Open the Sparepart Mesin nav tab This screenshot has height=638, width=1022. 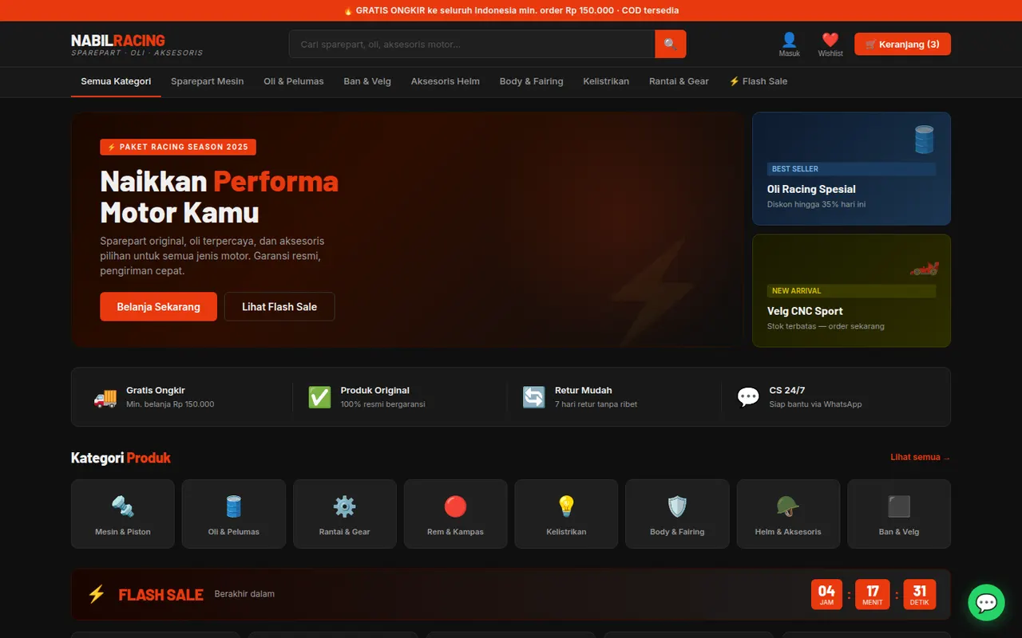pyautogui.click(x=208, y=81)
